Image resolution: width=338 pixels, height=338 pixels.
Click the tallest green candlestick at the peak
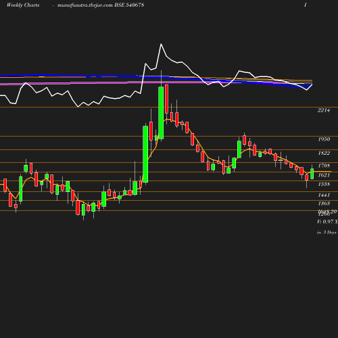coord(161,113)
